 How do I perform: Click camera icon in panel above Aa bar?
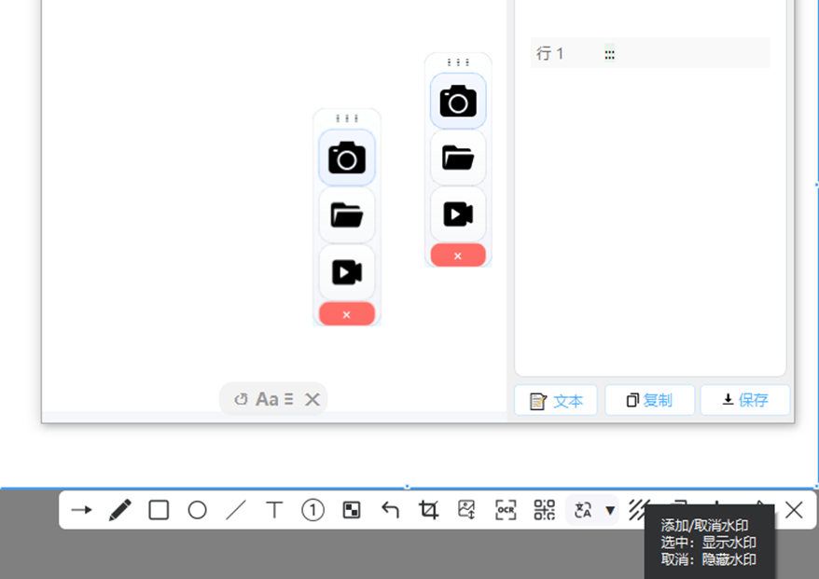click(x=347, y=158)
